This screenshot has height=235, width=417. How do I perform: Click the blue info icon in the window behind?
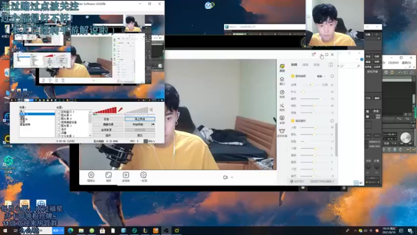[x=362, y=59]
